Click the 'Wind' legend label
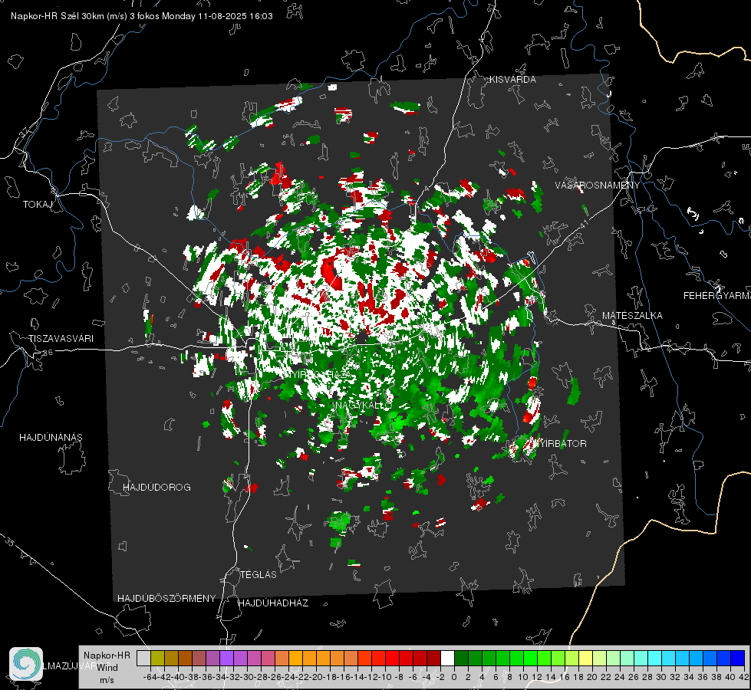Image resolution: width=751 pixels, height=690 pixels. 107,668
